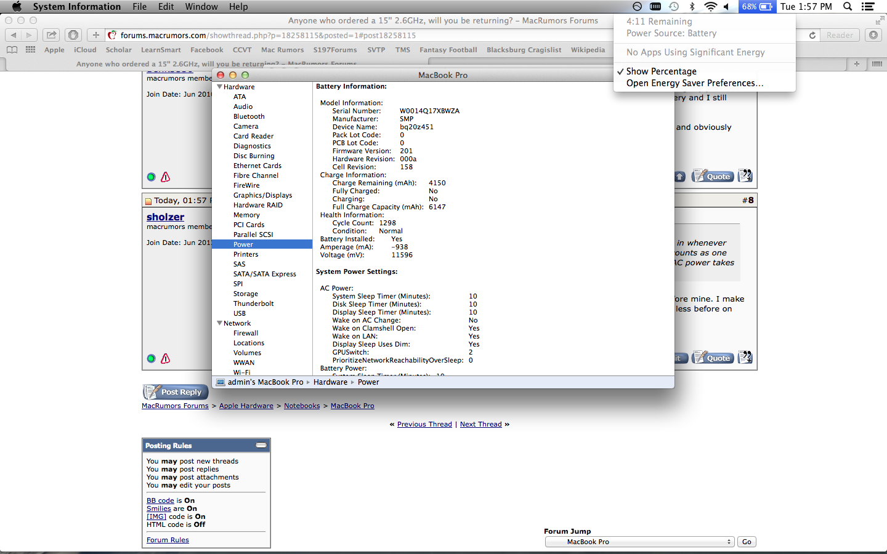Image resolution: width=887 pixels, height=554 pixels.
Task: Open the BB code link
Action: point(160,500)
